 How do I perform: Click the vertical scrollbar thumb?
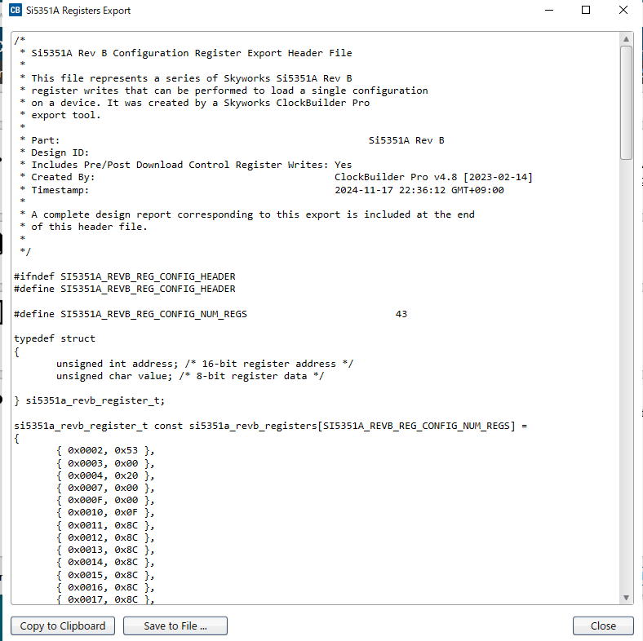pos(626,103)
